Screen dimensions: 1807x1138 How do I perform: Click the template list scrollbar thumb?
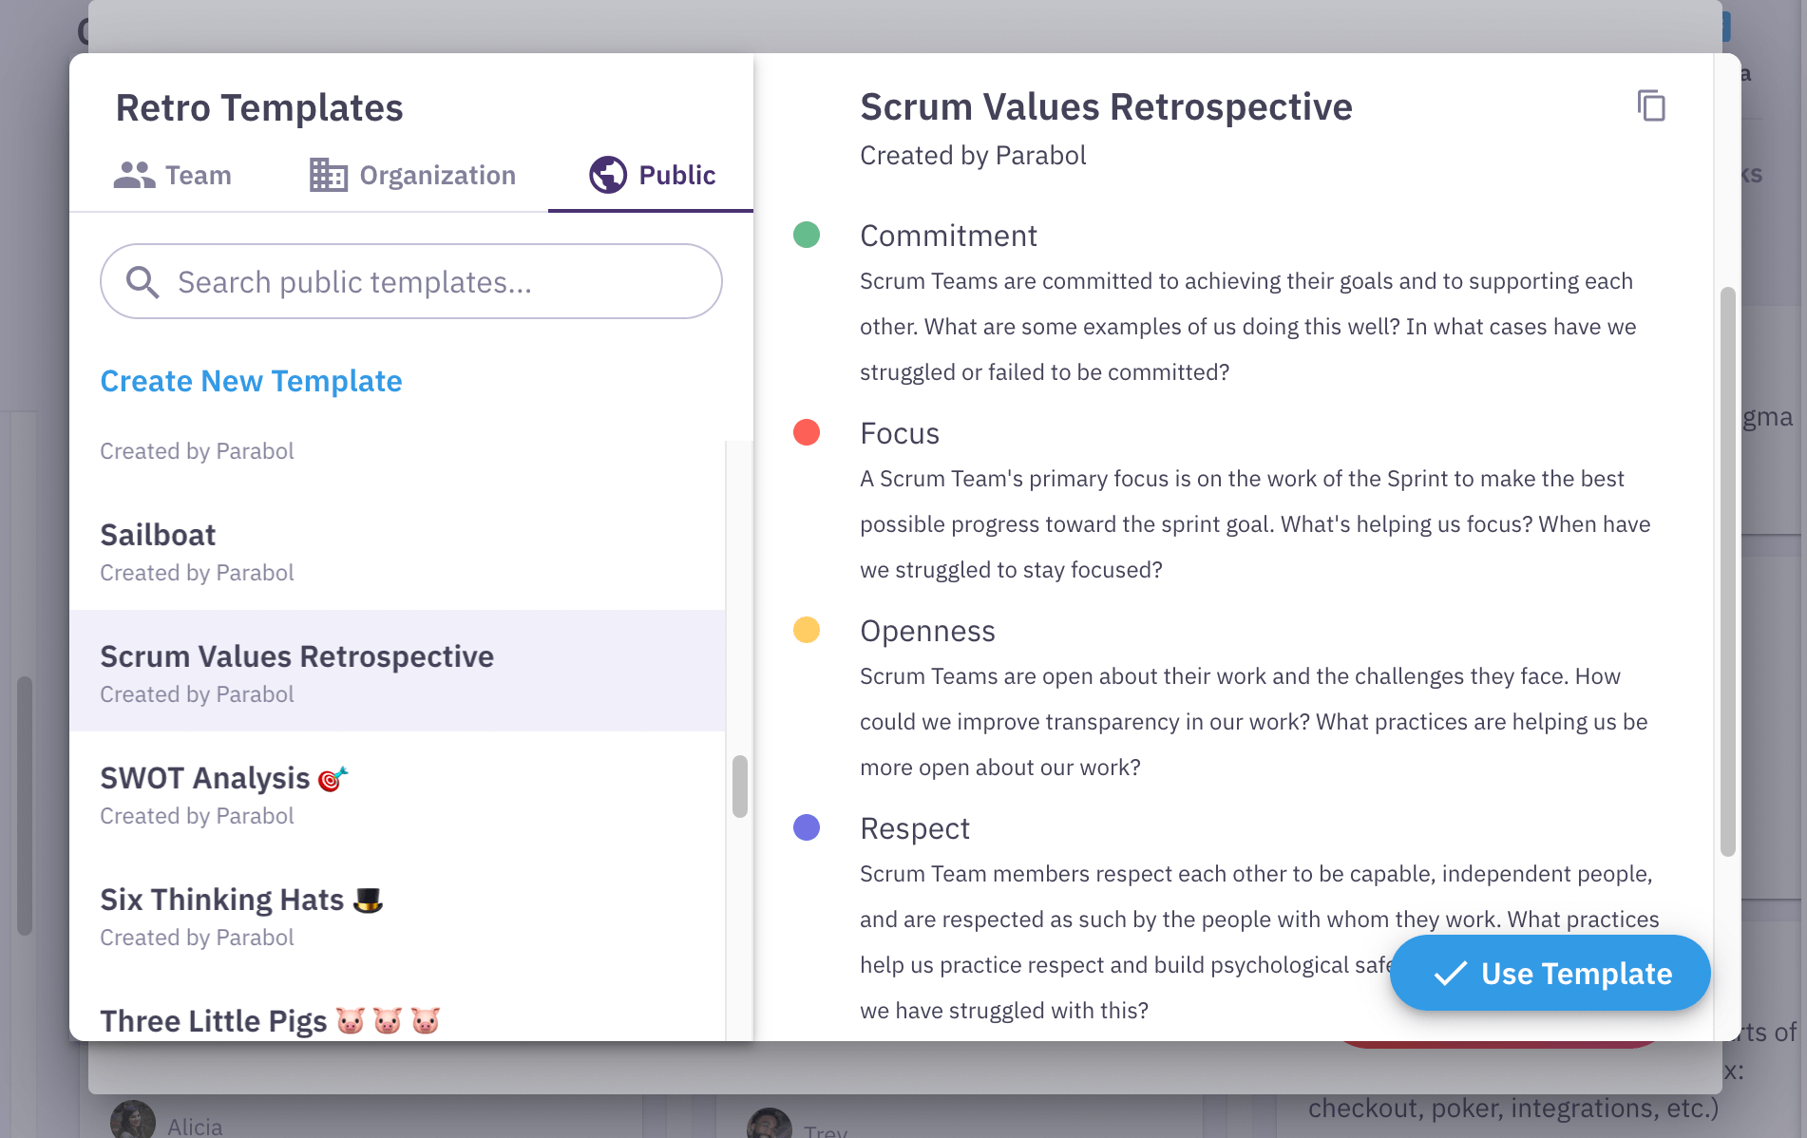[x=740, y=787]
